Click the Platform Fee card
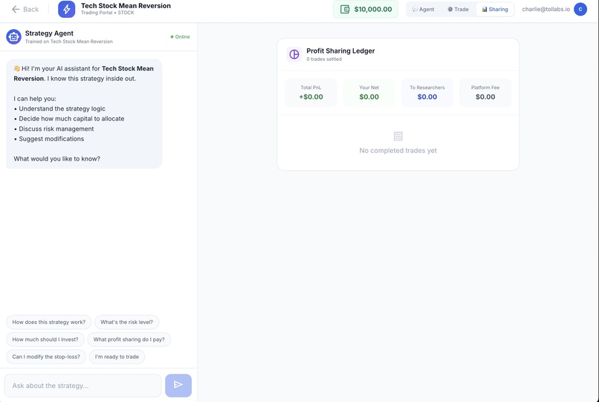Image resolution: width=599 pixels, height=402 pixels. [485, 93]
